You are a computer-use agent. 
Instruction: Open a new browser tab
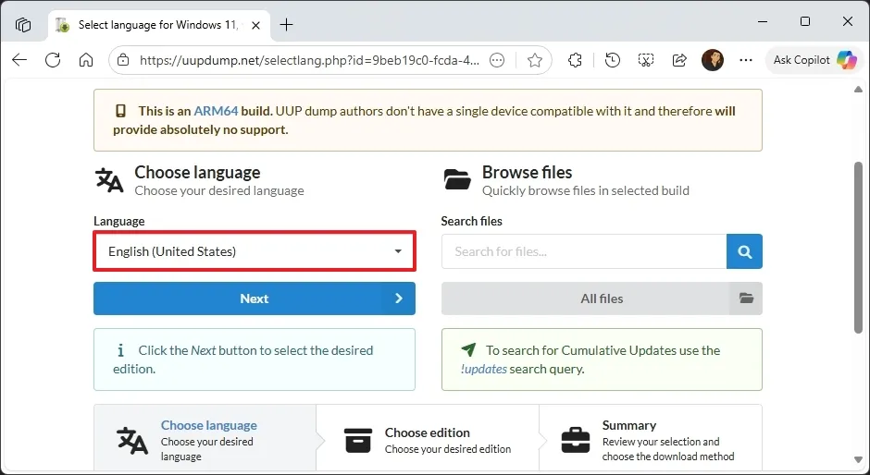click(x=287, y=25)
